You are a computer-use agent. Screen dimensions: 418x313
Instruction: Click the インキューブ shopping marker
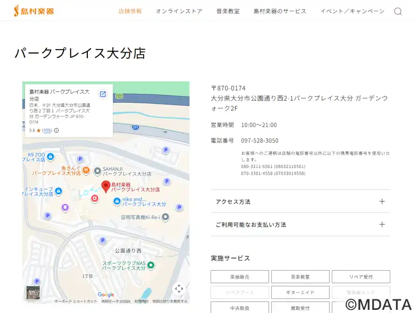pos(59,191)
